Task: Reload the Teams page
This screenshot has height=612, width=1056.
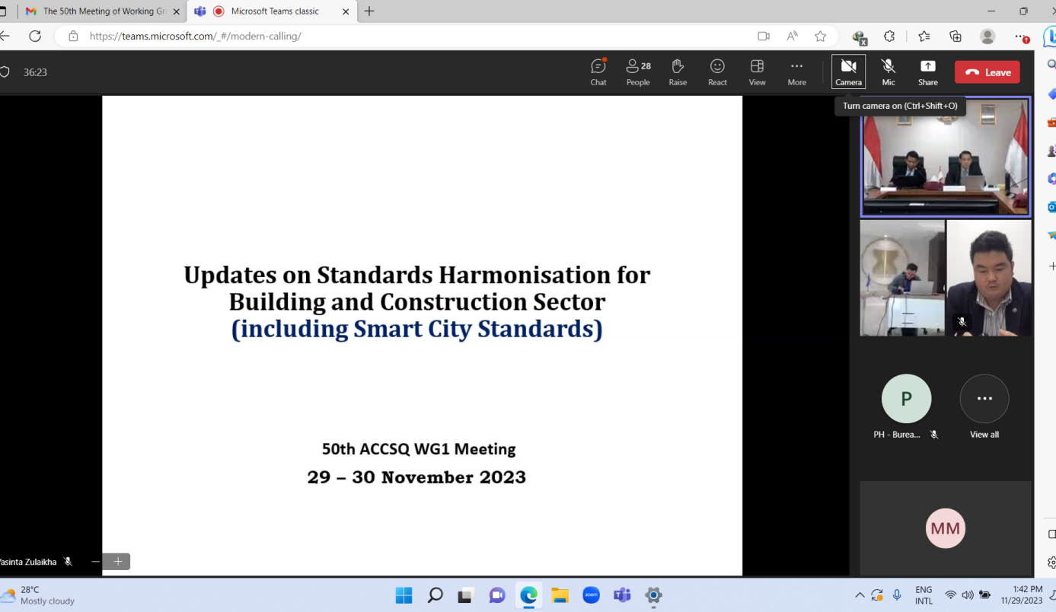Action: point(35,36)
